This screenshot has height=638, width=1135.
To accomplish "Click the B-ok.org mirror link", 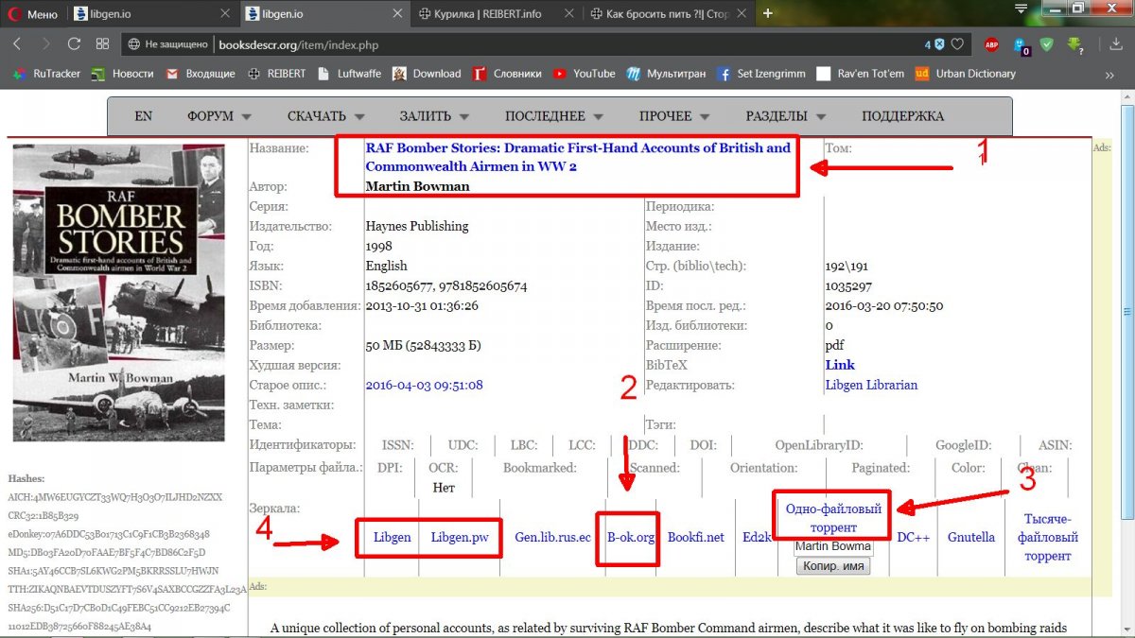I will pos(631,537).
